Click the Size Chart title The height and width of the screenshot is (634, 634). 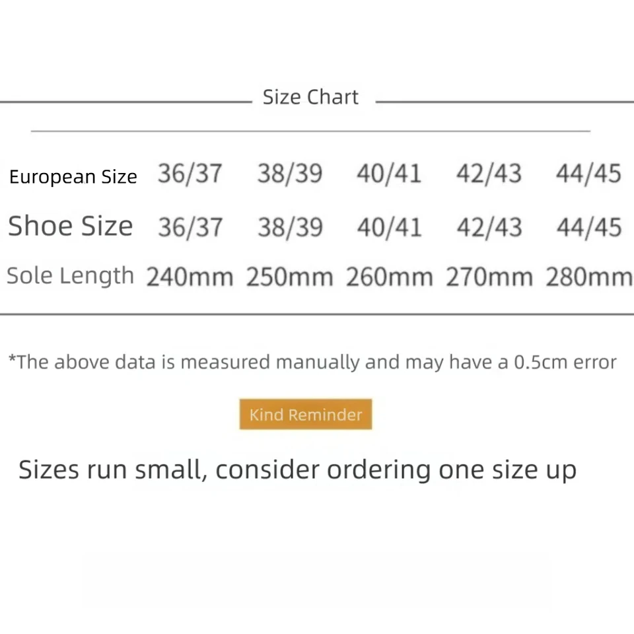[x=310, y=97]
